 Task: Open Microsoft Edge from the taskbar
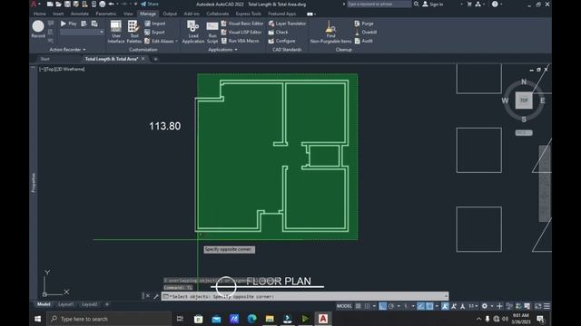tap(251, 319)
